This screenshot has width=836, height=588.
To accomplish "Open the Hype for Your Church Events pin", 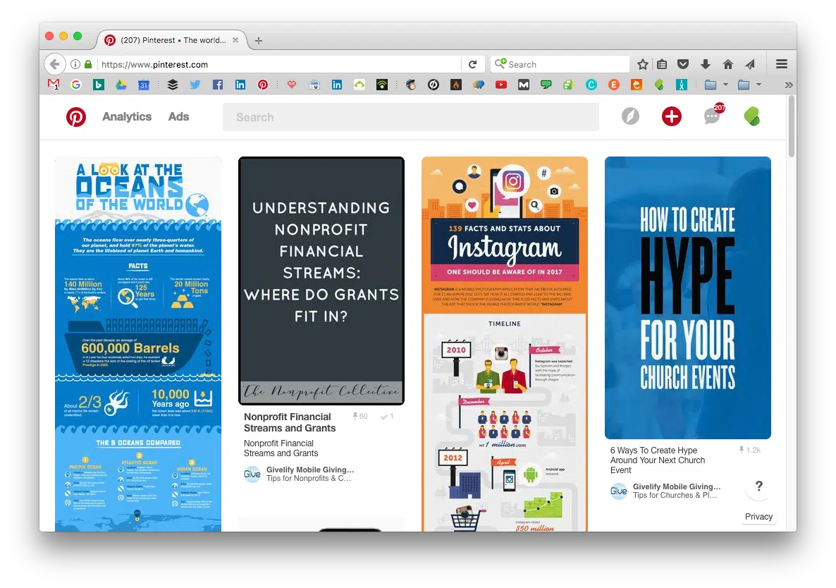I will (688, 298).
